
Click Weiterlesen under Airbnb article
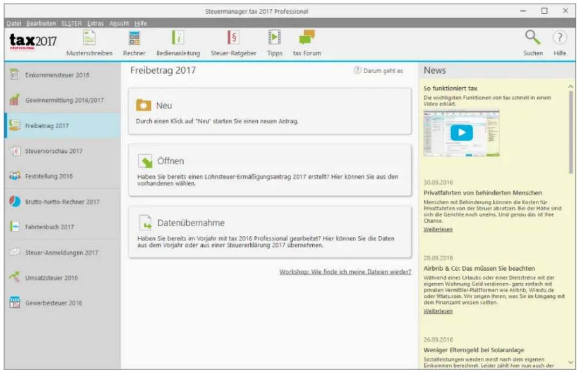438,311
